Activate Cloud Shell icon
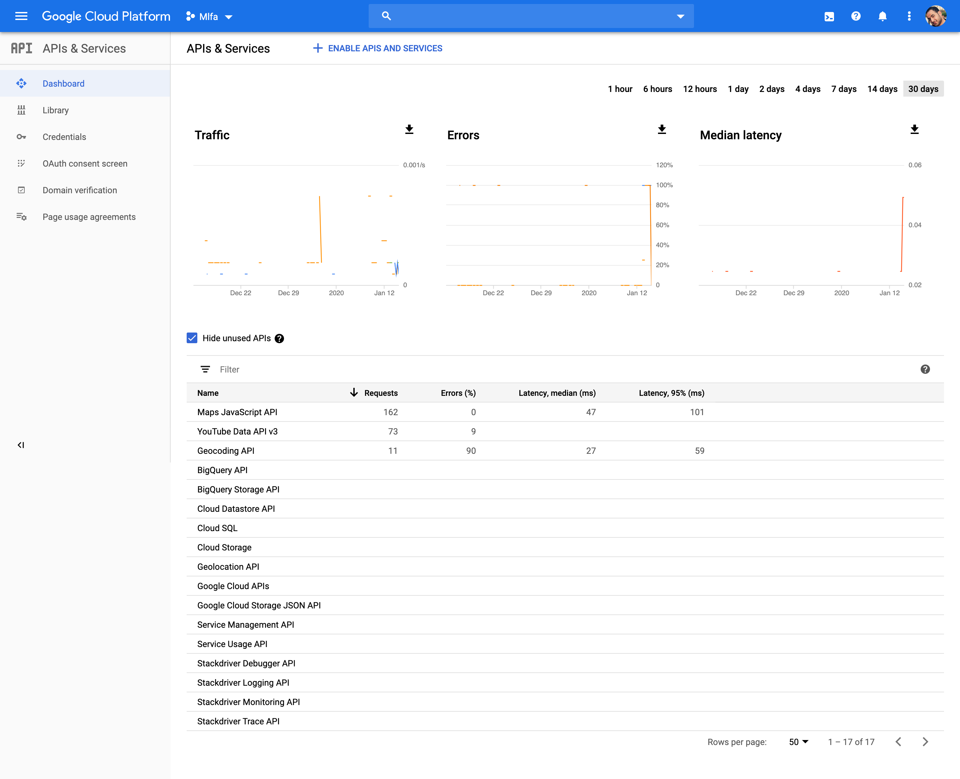Image resolution: width=960 pixels, height=779 pixels. [x=829, y=17]
